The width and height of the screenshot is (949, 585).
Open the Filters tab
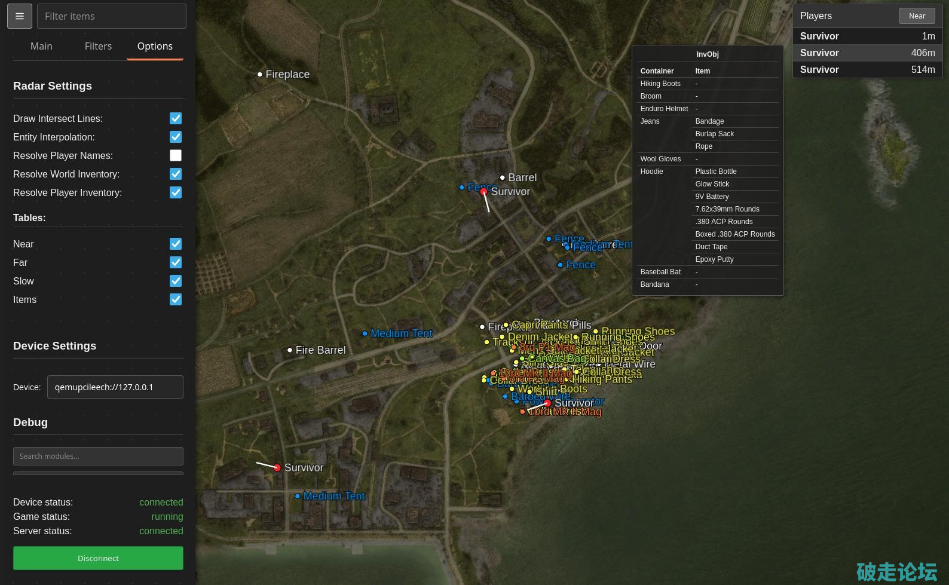click(x=98, y=46)
